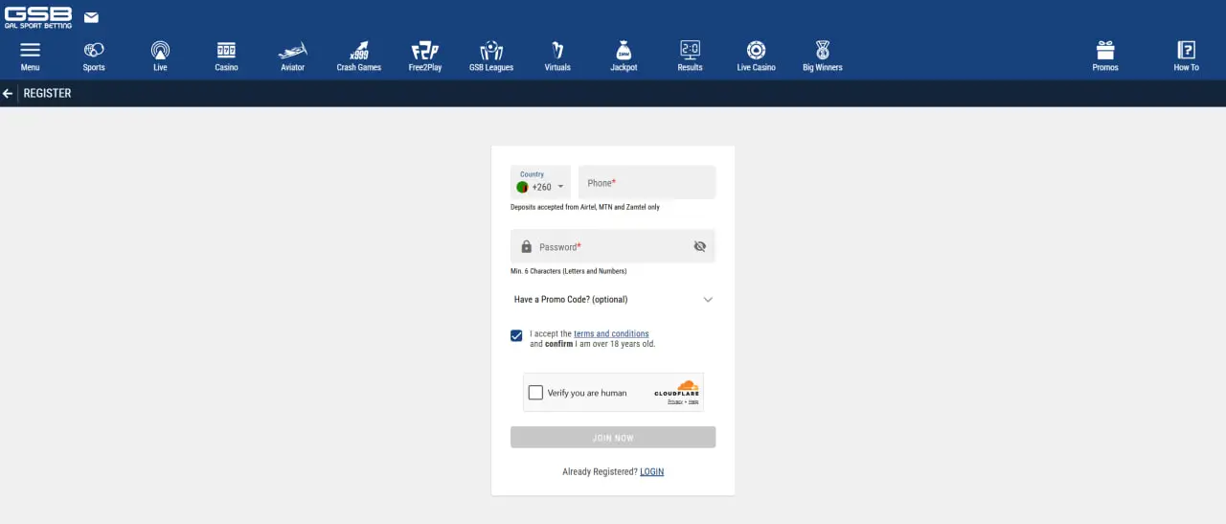View Results scoreboard icon
Image resolution: width=1226 pixels, height=524 pixels.
[690, 50]
